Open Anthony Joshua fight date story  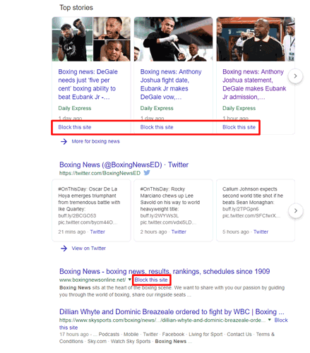pos(171,84)
